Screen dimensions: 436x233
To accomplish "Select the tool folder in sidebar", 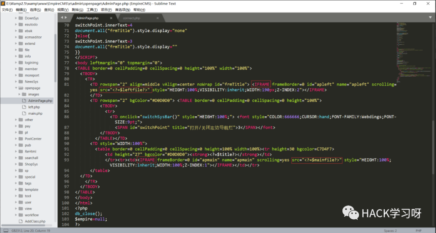I will coord(28,196).
